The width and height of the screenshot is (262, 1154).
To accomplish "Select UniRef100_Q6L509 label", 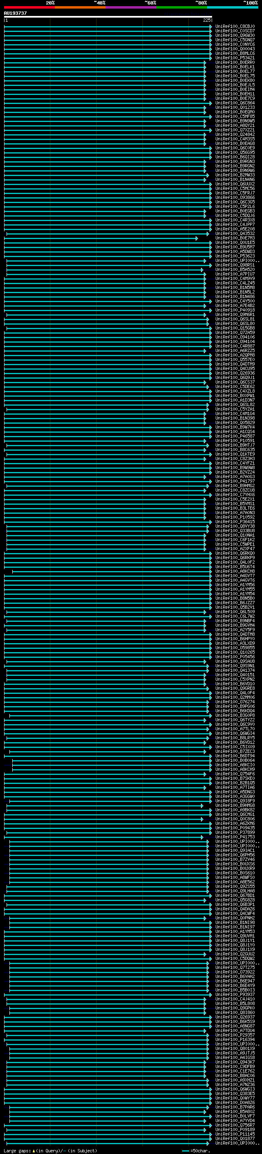I will 235,612.
